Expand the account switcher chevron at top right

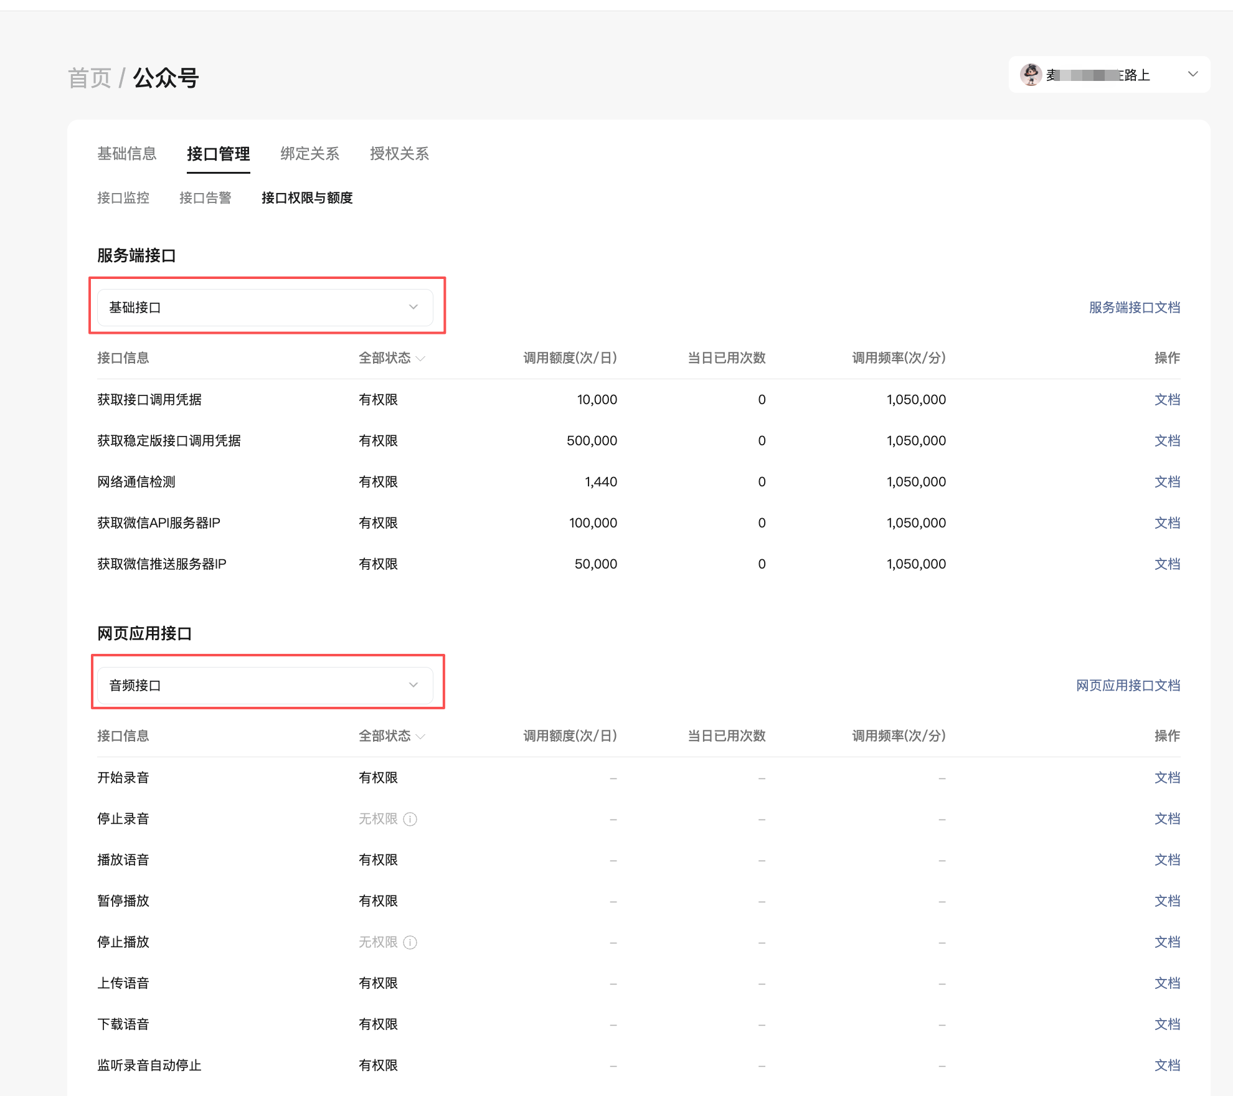pos(1193,74)
